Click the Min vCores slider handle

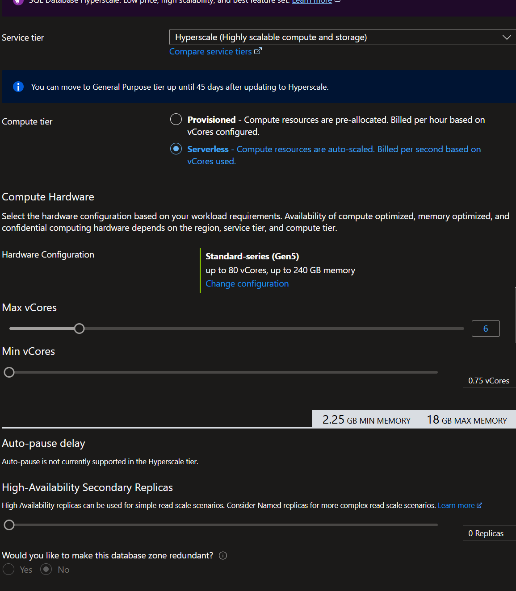pyautogui.click(x=9, y=372)
